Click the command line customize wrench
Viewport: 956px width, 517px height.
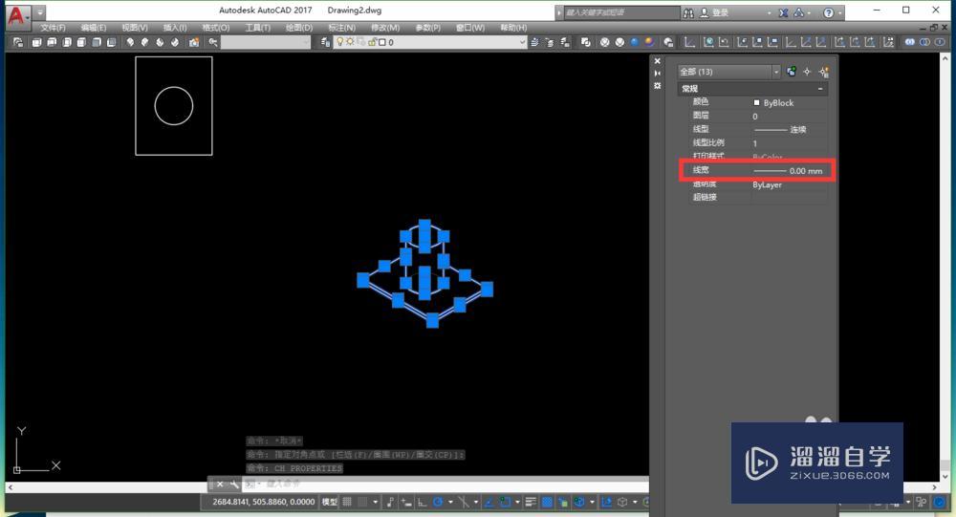234,485
